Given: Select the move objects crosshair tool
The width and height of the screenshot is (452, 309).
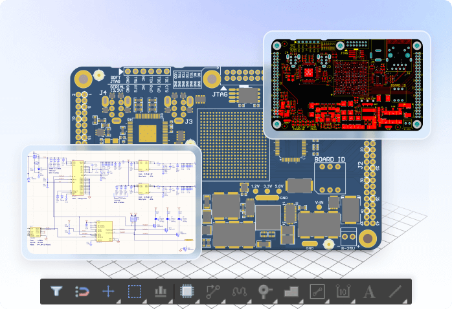Looking at the screenshot, I should (x=108, y=291).
